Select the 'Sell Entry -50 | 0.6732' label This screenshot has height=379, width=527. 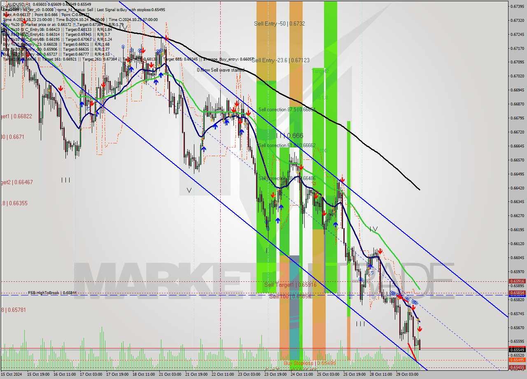(280, 24)
